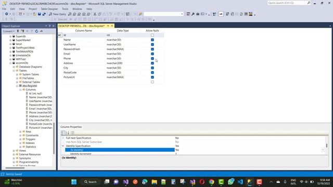The width and height of the screenshot is (333, 187).
Task: Toggle Allow Nulls for PasswordHash column
Action: tap(152, 49)
